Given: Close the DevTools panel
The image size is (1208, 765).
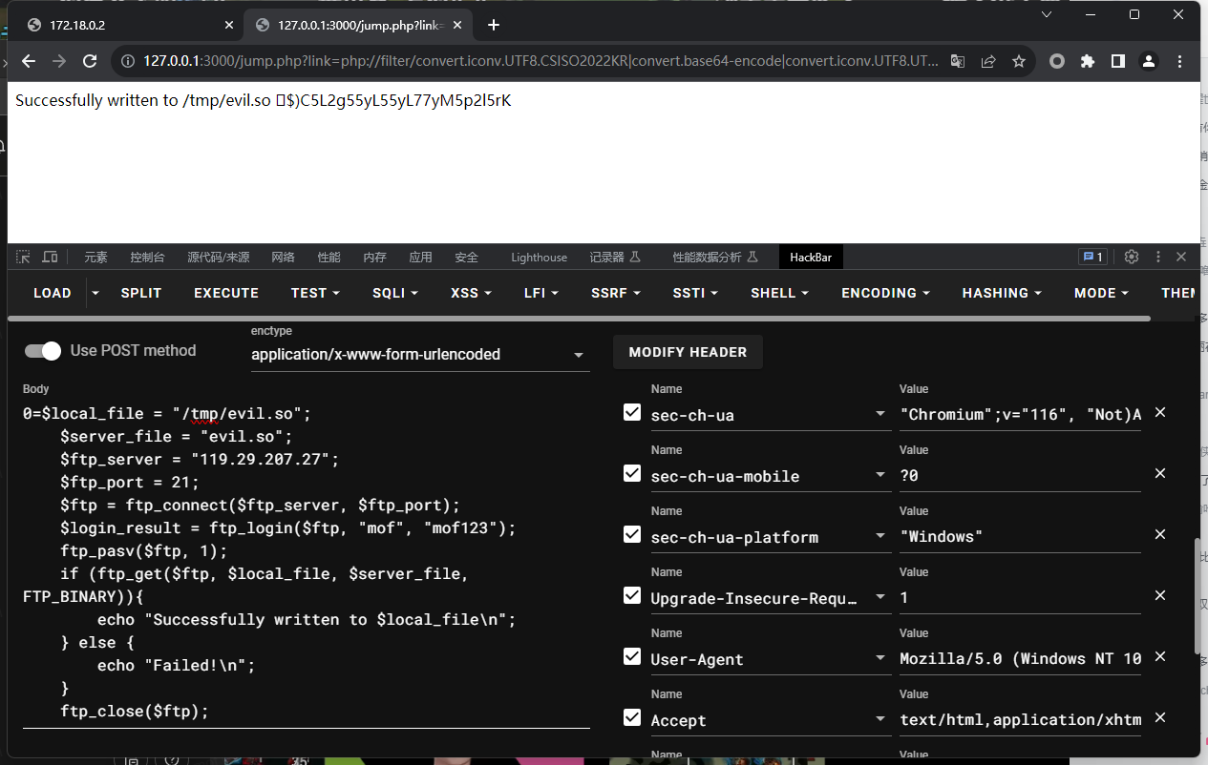Looking at the screenshot, I should (1181, 257).
